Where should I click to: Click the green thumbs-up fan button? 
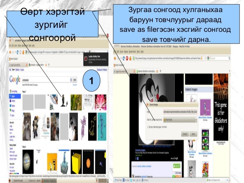(x=177, y=166)
